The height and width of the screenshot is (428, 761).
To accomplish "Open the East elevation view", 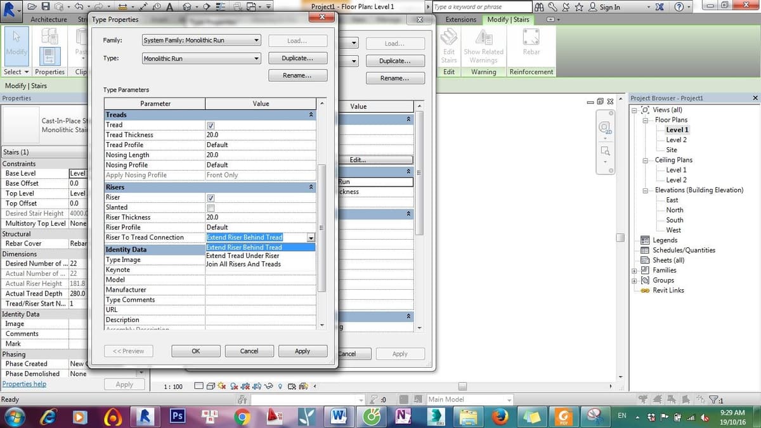I will [672, 200].
